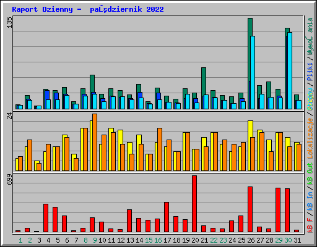Select day 7 on the x-axis
Screen dimensions: 317x247
(x=76, y=240)
